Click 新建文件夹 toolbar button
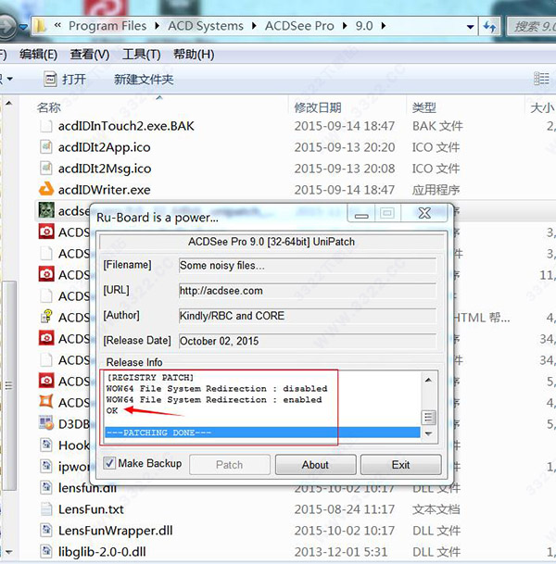Screen dimensions: 556x564 pos(144,79)
